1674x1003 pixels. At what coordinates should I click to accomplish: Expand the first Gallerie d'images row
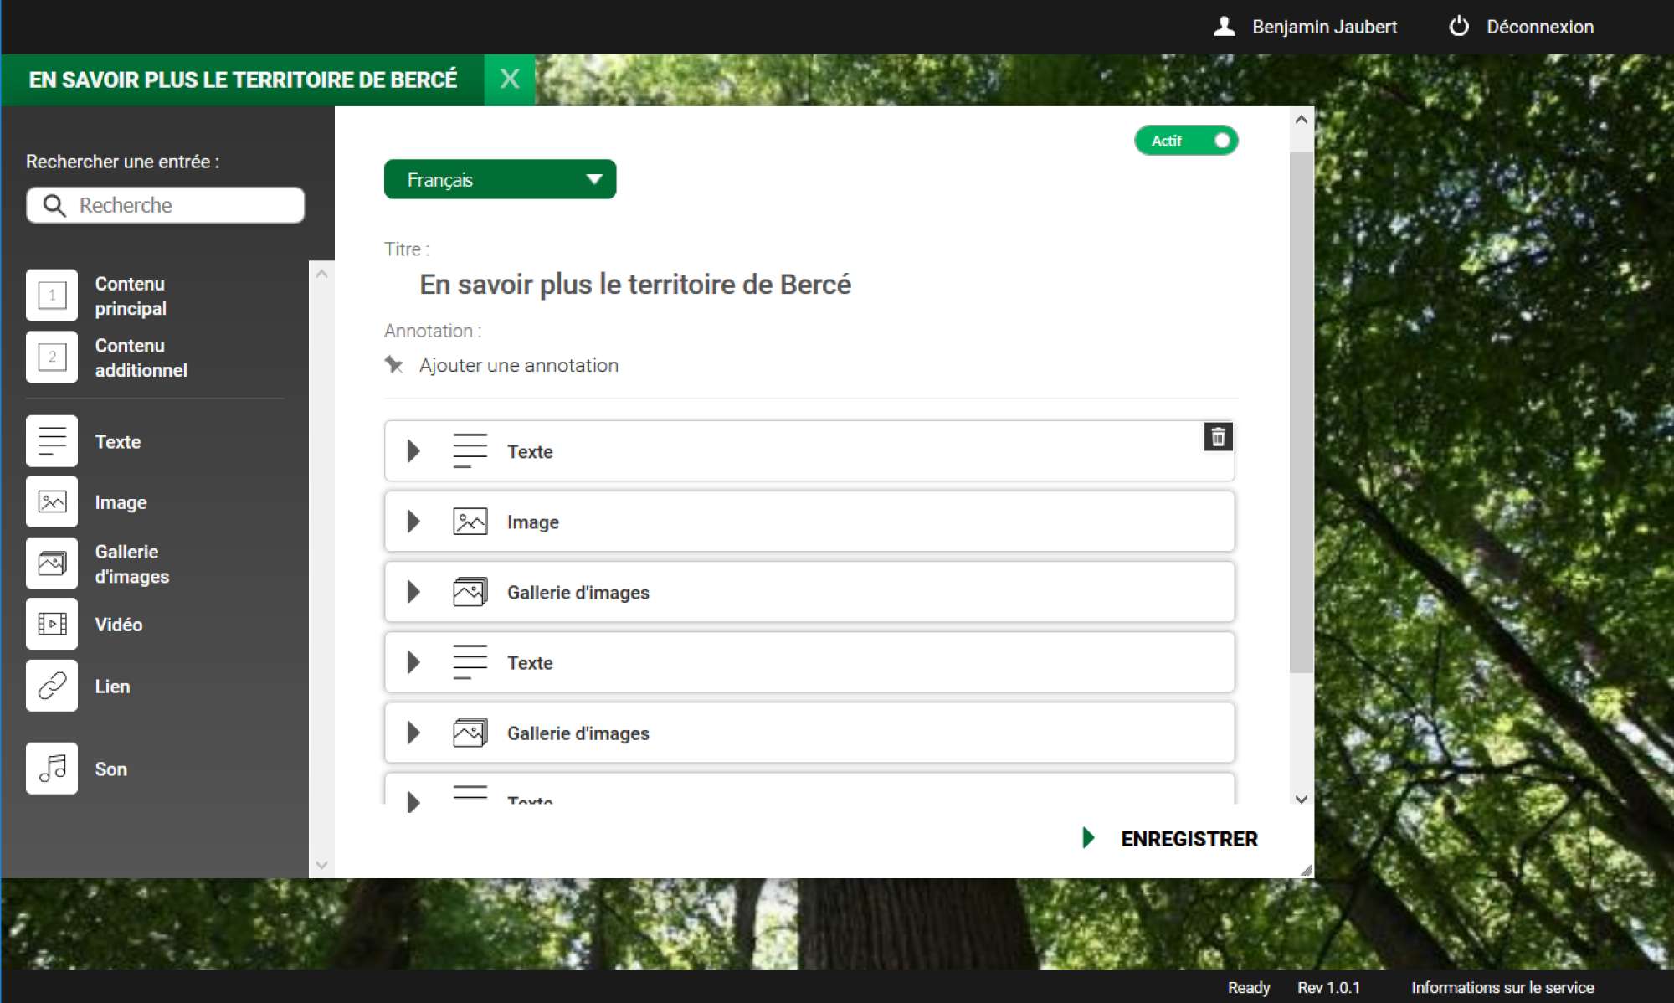click(413, 592)
